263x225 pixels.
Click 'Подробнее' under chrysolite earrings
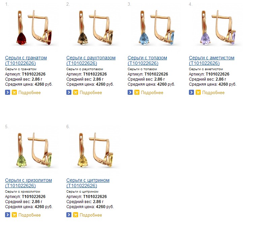pos(30,215)
